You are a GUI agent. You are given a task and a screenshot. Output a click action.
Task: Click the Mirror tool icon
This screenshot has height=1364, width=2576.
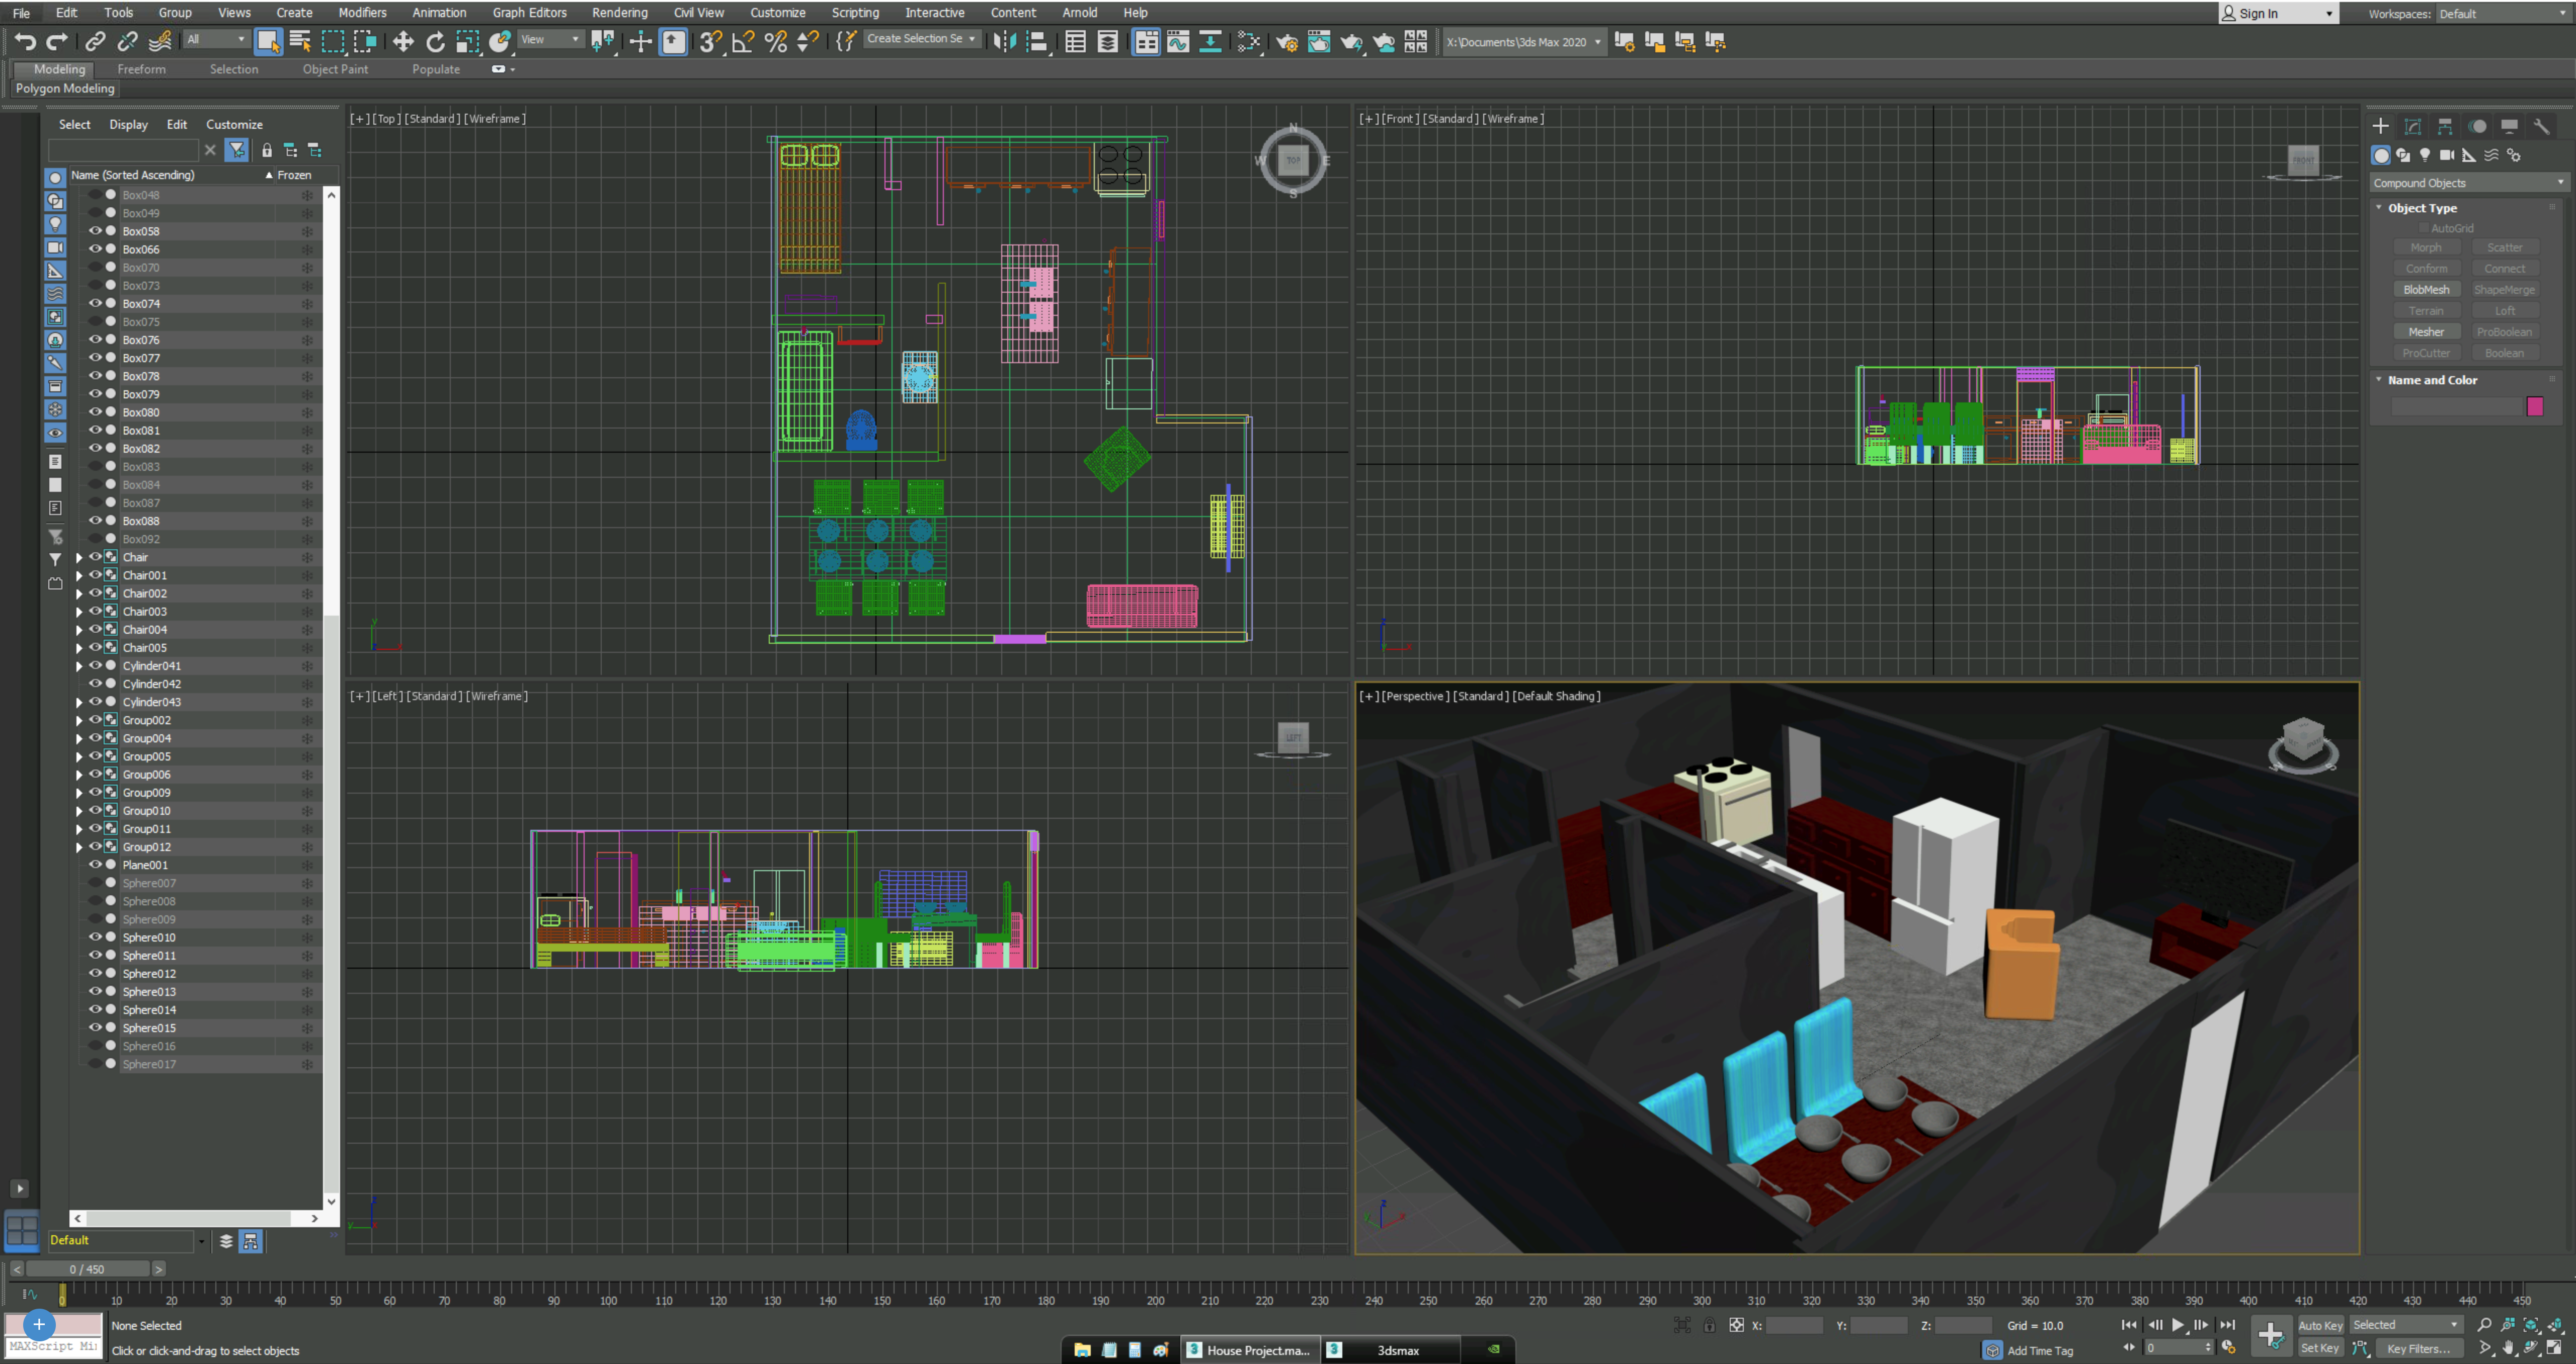(x=1004, y=41)
